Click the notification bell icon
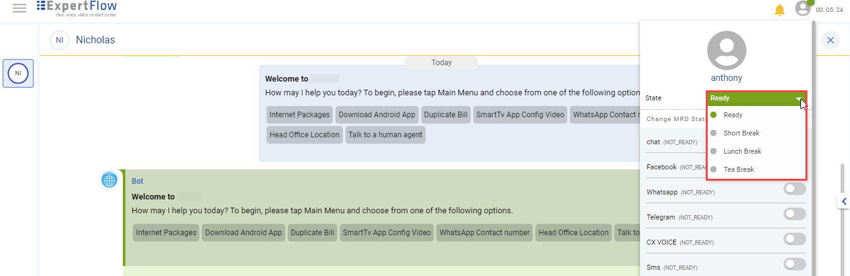Viewport: 850px width, 276px height. pos(779,9)
